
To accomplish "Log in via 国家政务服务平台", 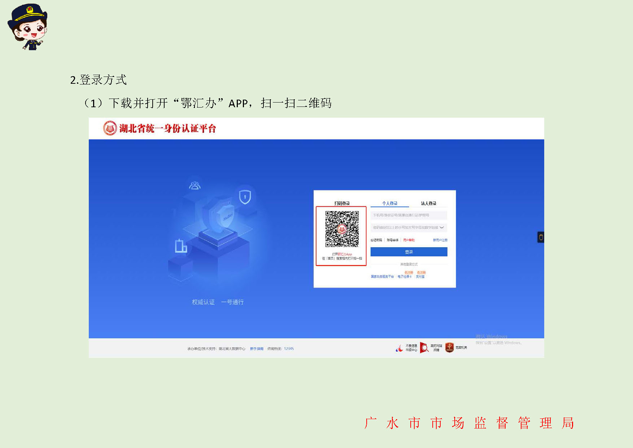I will pyautogui.click(x=382, y=277).
